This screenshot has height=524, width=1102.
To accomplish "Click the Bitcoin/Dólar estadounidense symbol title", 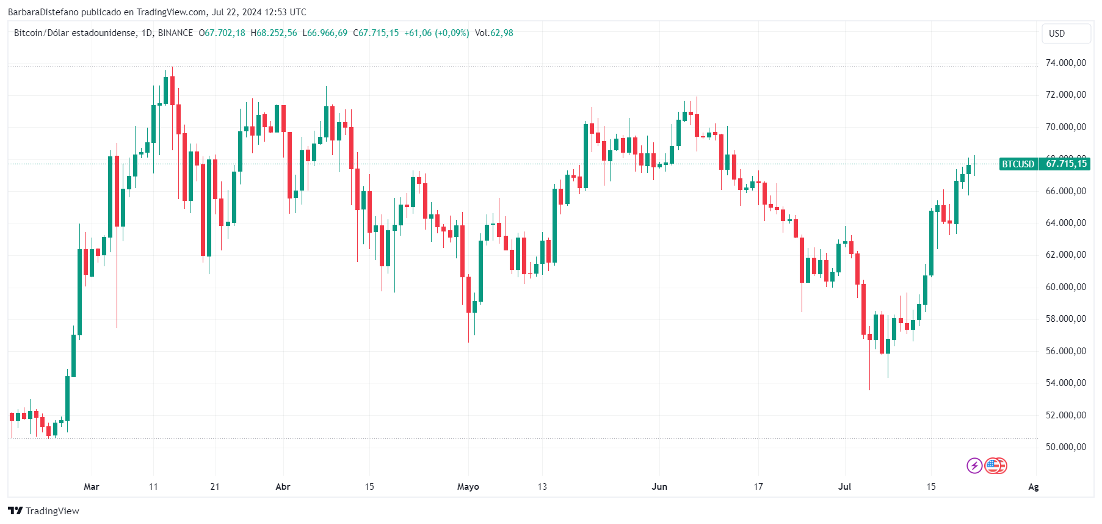I will tap(74, 33).
